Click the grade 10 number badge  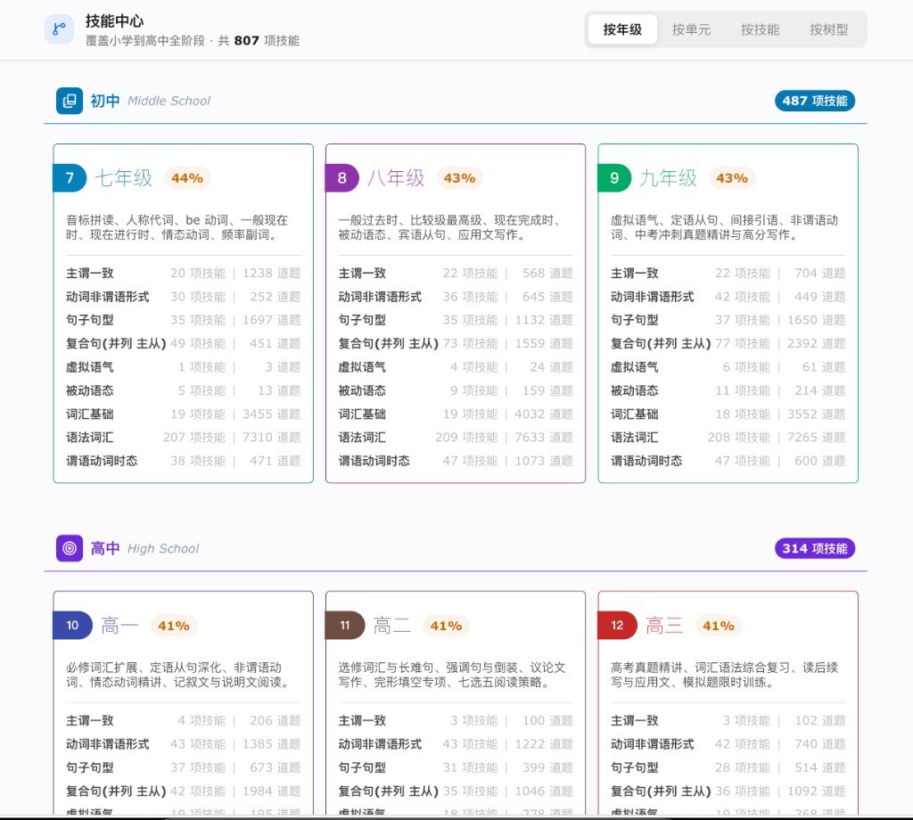pyautogui.click(x=73, y=625)
